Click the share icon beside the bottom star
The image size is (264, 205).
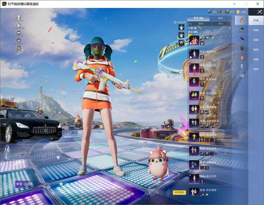point(67,184)
